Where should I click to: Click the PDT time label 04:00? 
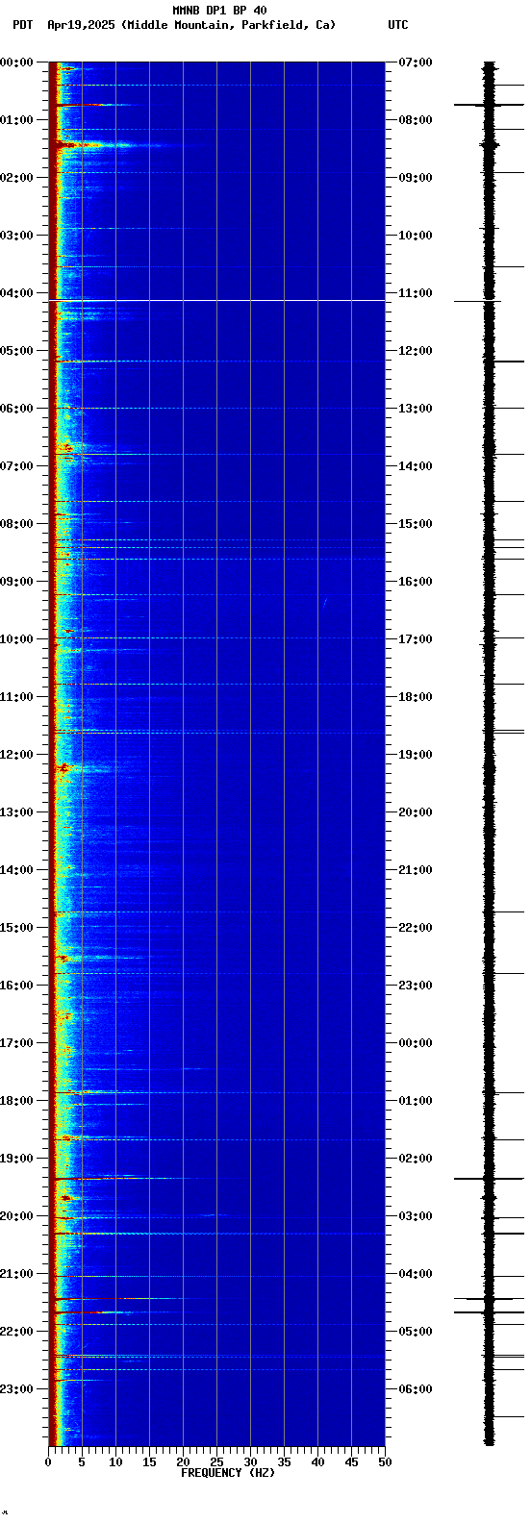[16, 293]
